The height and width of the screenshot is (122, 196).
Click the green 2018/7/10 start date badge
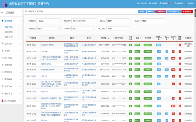click(x=148, y=45)
